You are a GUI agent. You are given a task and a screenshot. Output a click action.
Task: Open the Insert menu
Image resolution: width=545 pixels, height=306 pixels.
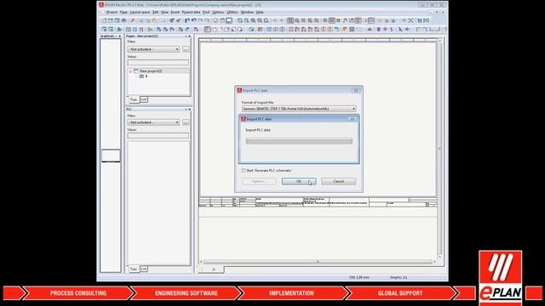(x=175, y=12)
